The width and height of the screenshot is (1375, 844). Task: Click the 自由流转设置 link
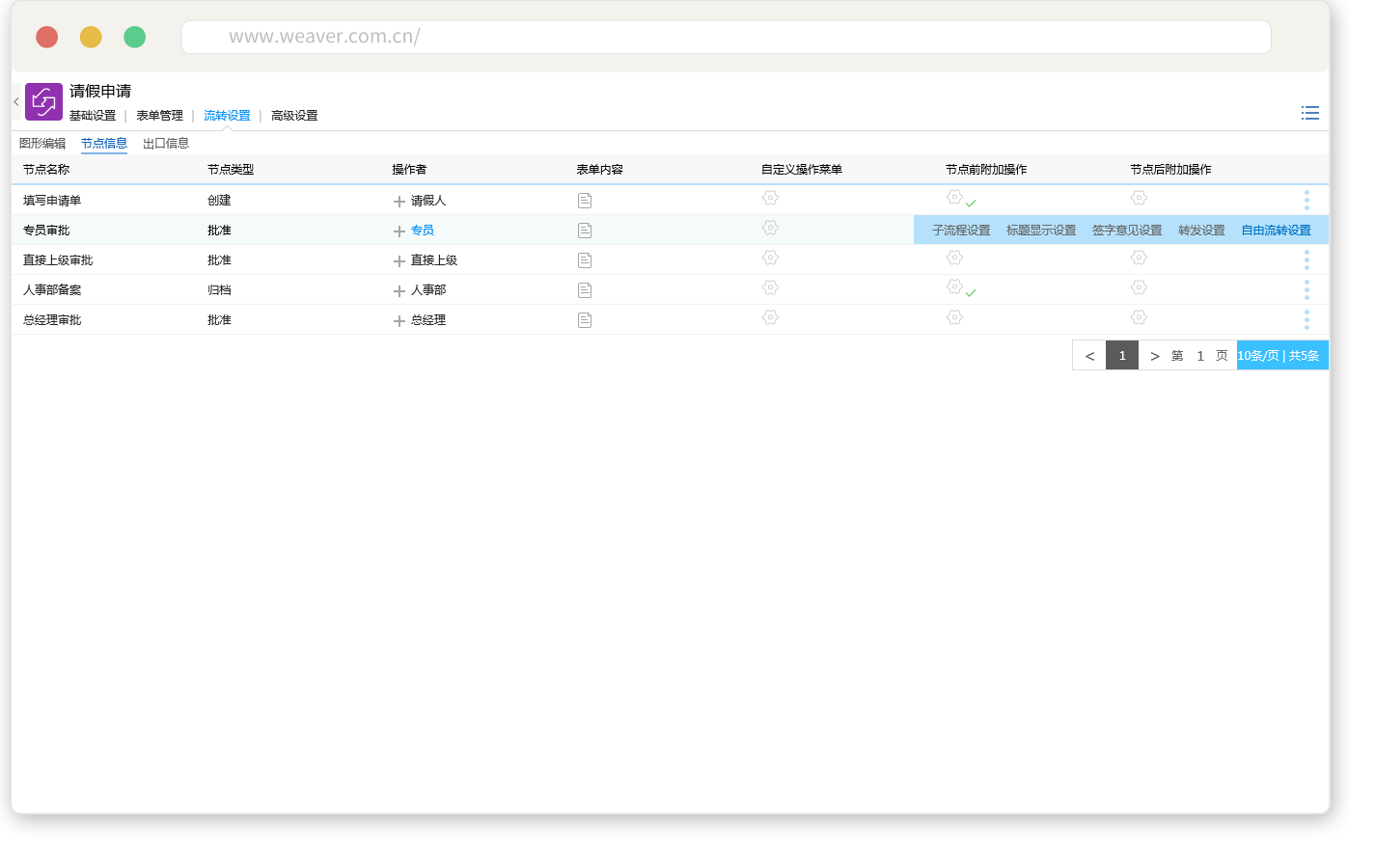pyautogui.click(x=1276, y=231)
